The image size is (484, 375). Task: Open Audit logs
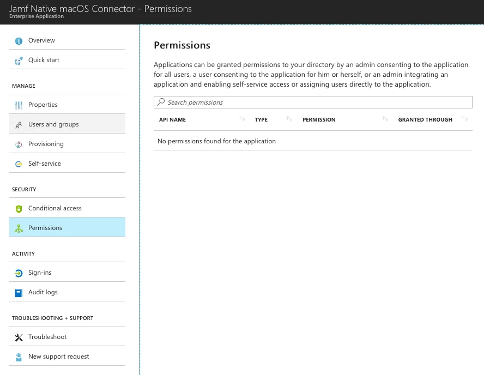click(x=67, y=292)
